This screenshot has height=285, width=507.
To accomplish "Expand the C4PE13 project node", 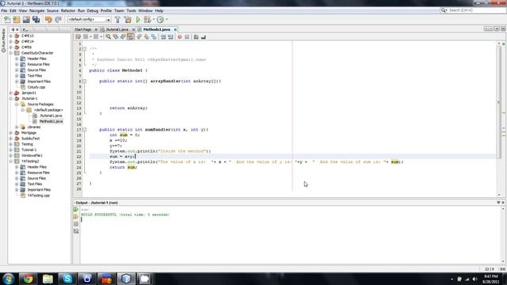I will tap(11, 36).
